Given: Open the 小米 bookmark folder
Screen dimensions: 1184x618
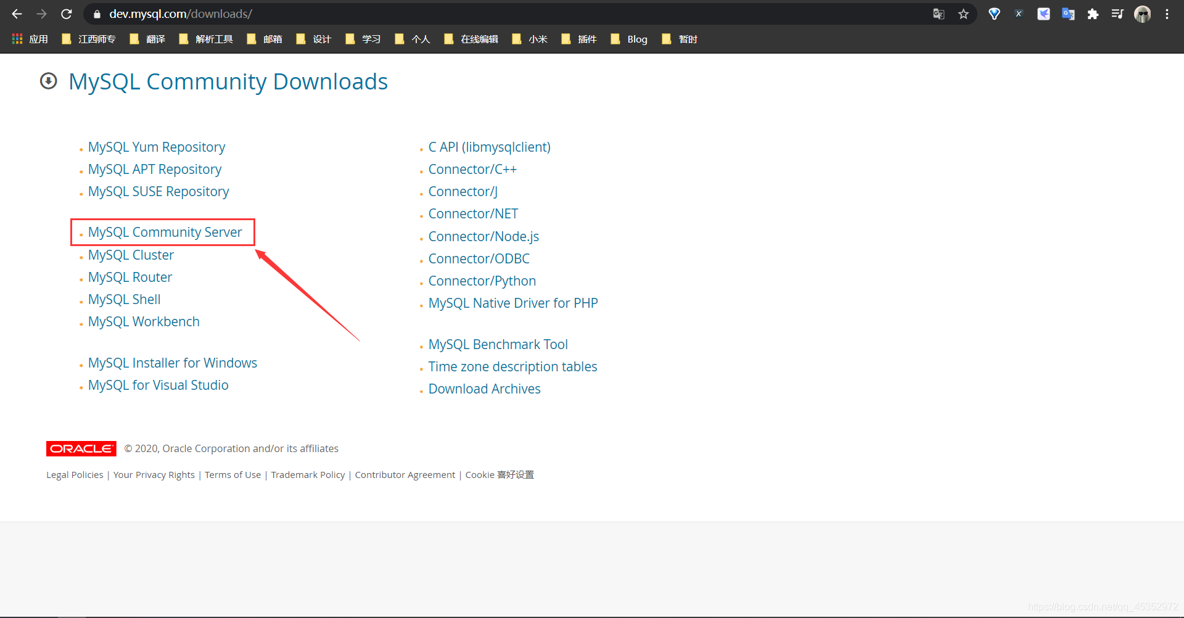Looking at the screenshot, I should [530, 39].
